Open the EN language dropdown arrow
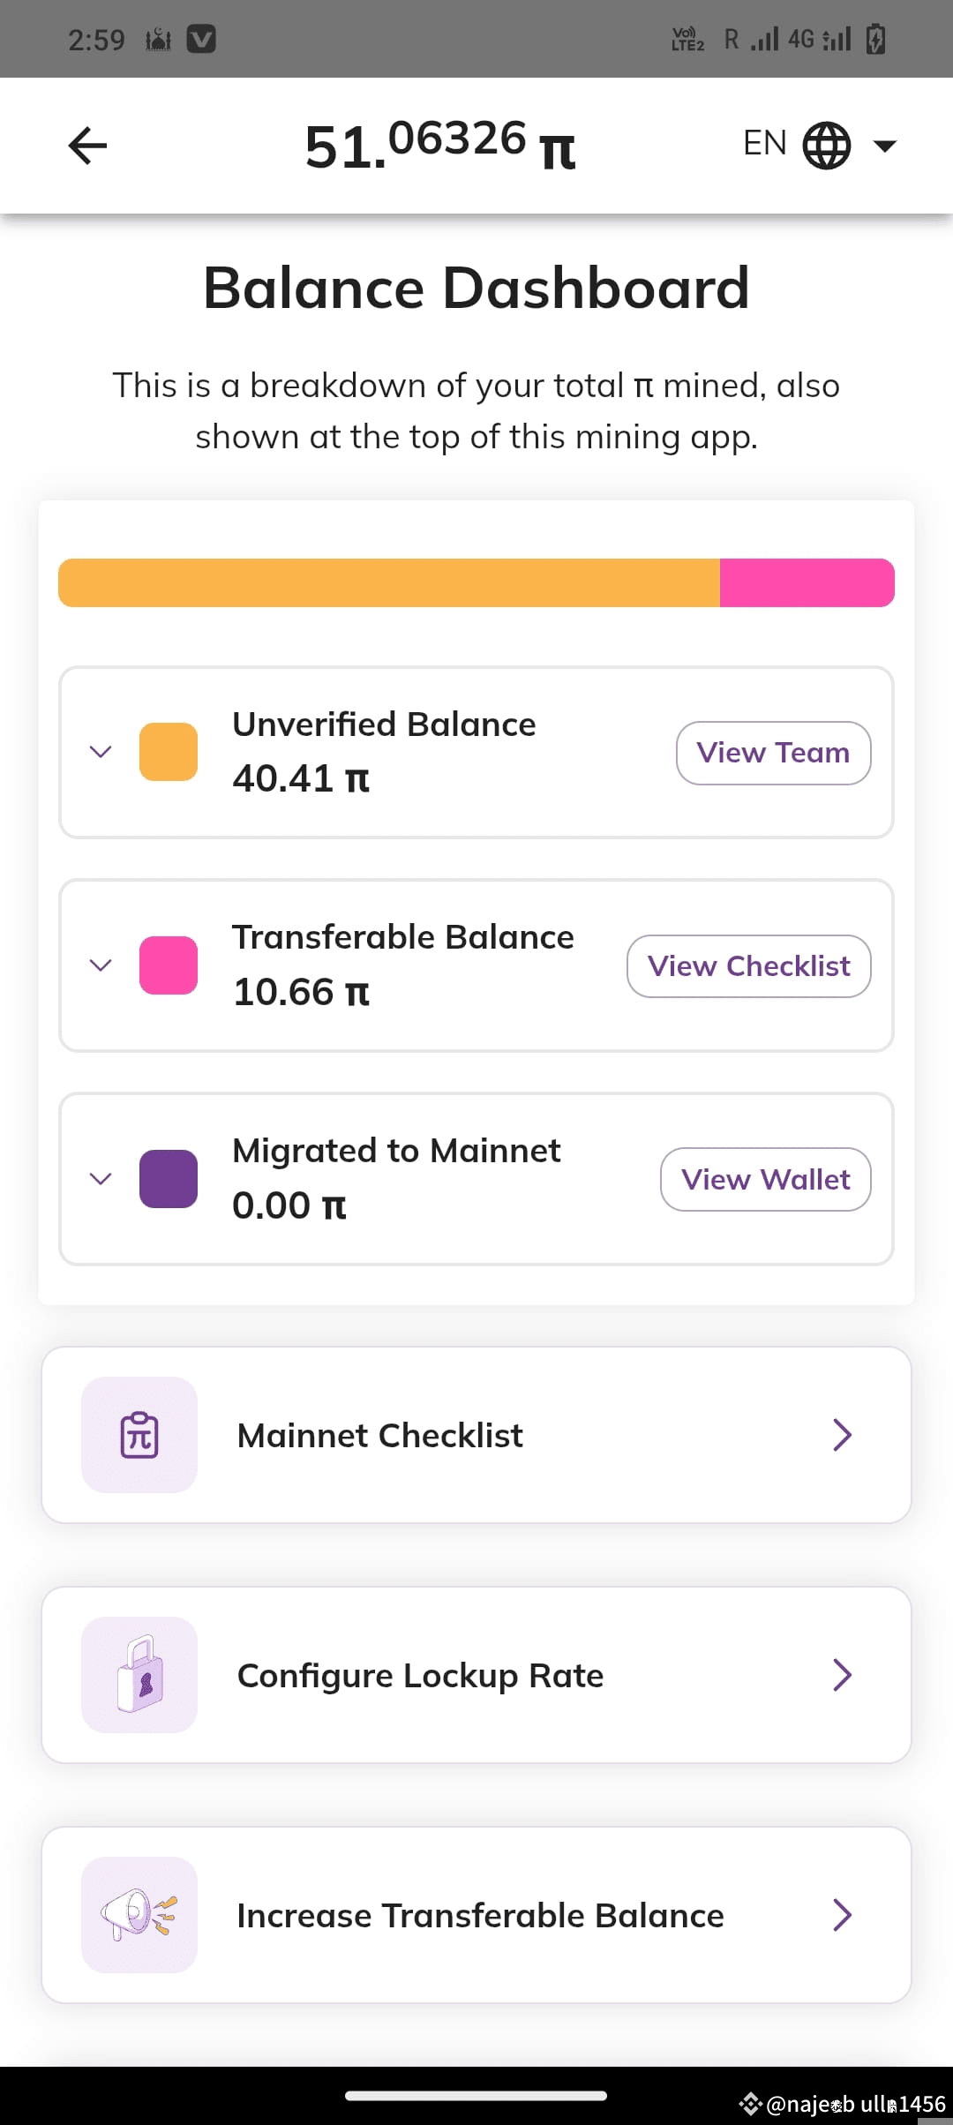953x2125 pixels. tap(884, 146)
